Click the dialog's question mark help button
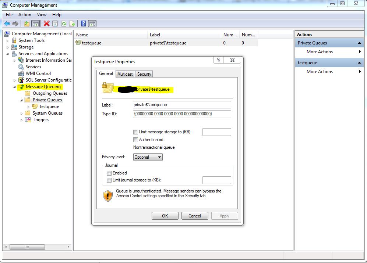The width and height of the screenshot is (367, 263). (219, 60)
